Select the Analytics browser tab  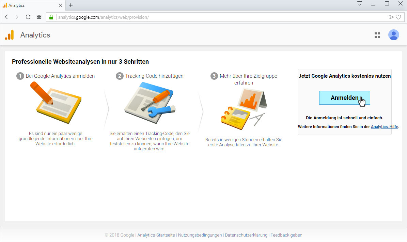(x=32, y=5)
